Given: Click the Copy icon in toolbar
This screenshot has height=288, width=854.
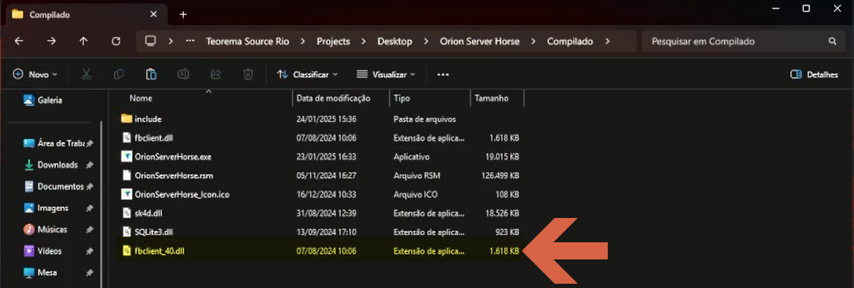Looking at the screenshot, I should [x=119, y=74].
